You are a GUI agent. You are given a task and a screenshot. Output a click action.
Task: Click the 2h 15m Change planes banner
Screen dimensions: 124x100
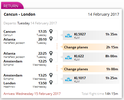pos(91,47)
